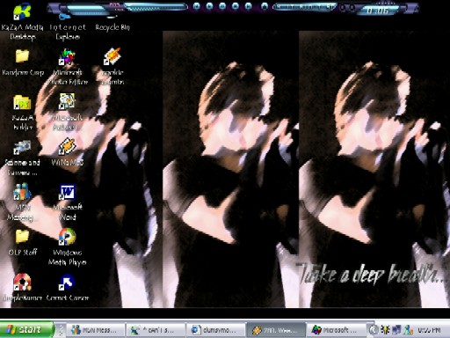Screen dimensions: 450x338
Task: Click the Previous track button in the player bar
Action: 197,6
